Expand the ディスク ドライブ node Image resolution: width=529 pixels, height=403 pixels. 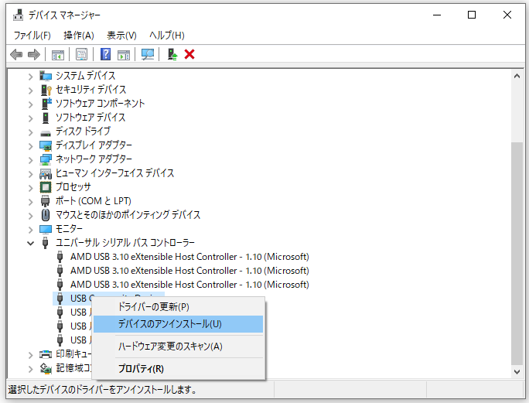coord(31,132)
